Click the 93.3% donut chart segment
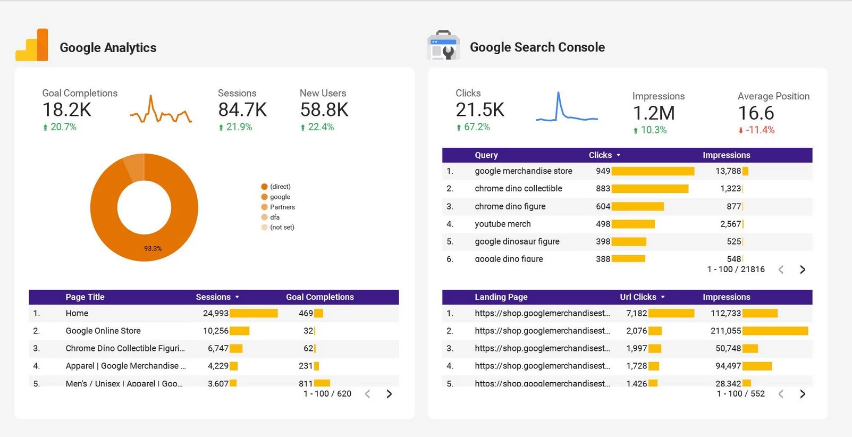This screenshot has width=852, height=437. click(x=153, y=248)
